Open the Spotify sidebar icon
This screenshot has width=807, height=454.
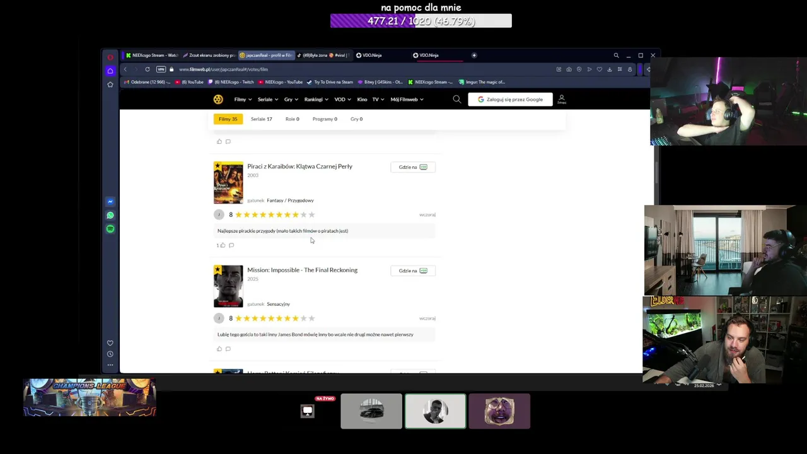click(110, 229)
